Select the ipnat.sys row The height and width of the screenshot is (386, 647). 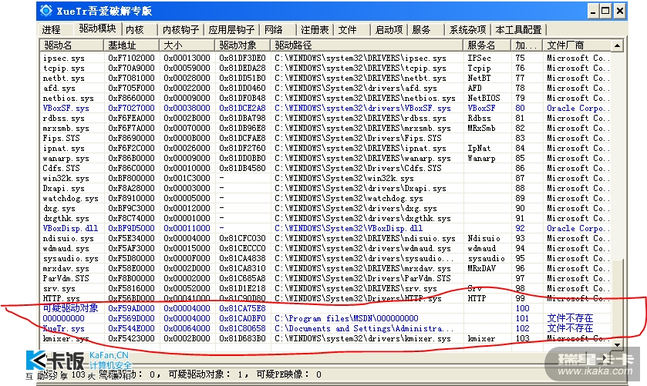tap(325, 148)
